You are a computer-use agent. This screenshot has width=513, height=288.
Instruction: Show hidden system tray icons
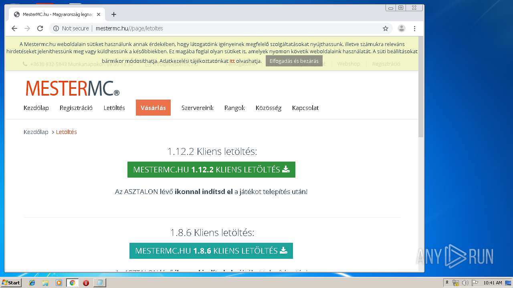point(447,283)
